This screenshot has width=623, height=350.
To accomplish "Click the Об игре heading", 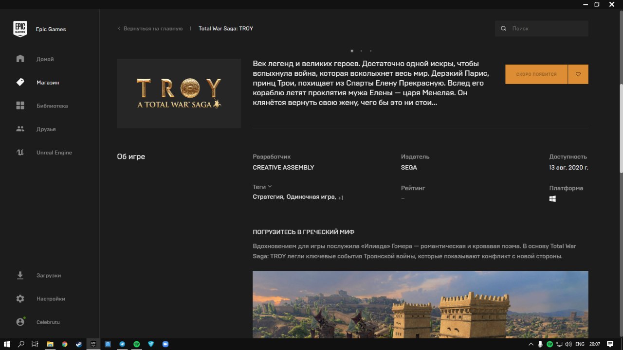I will click(x=131, y=157).
